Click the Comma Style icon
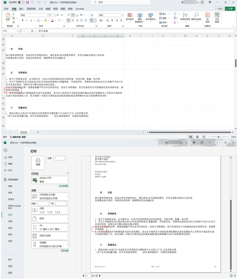The height and width of the screenshot is (280, 237). (x=112, y=20)
